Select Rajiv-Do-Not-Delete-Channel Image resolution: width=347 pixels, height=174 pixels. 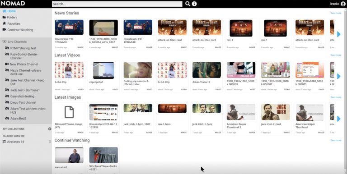pyautogui.click(x=23, y=56)
